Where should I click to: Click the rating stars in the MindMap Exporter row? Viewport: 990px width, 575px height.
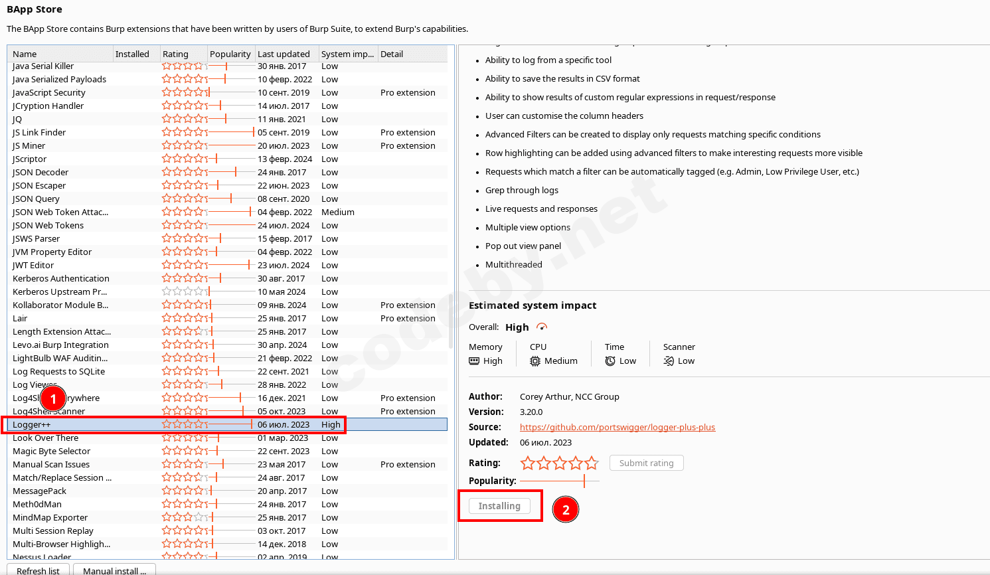[185, 517]
